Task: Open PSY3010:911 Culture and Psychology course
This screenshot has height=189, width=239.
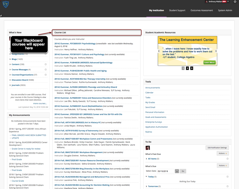Action: pos(79,55)
